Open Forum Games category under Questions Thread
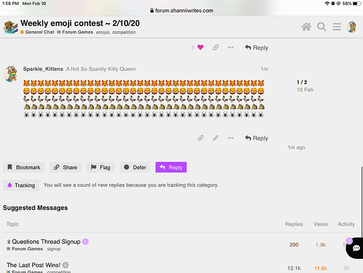This screenshot has height=273, width=363. (25, 249)
